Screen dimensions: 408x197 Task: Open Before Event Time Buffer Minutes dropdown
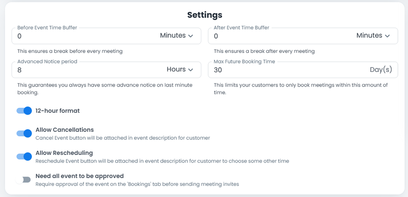coord(177,35)
